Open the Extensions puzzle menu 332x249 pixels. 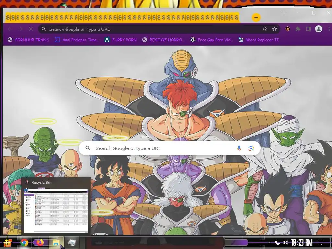pyautogui.click(x=298, y=29)
